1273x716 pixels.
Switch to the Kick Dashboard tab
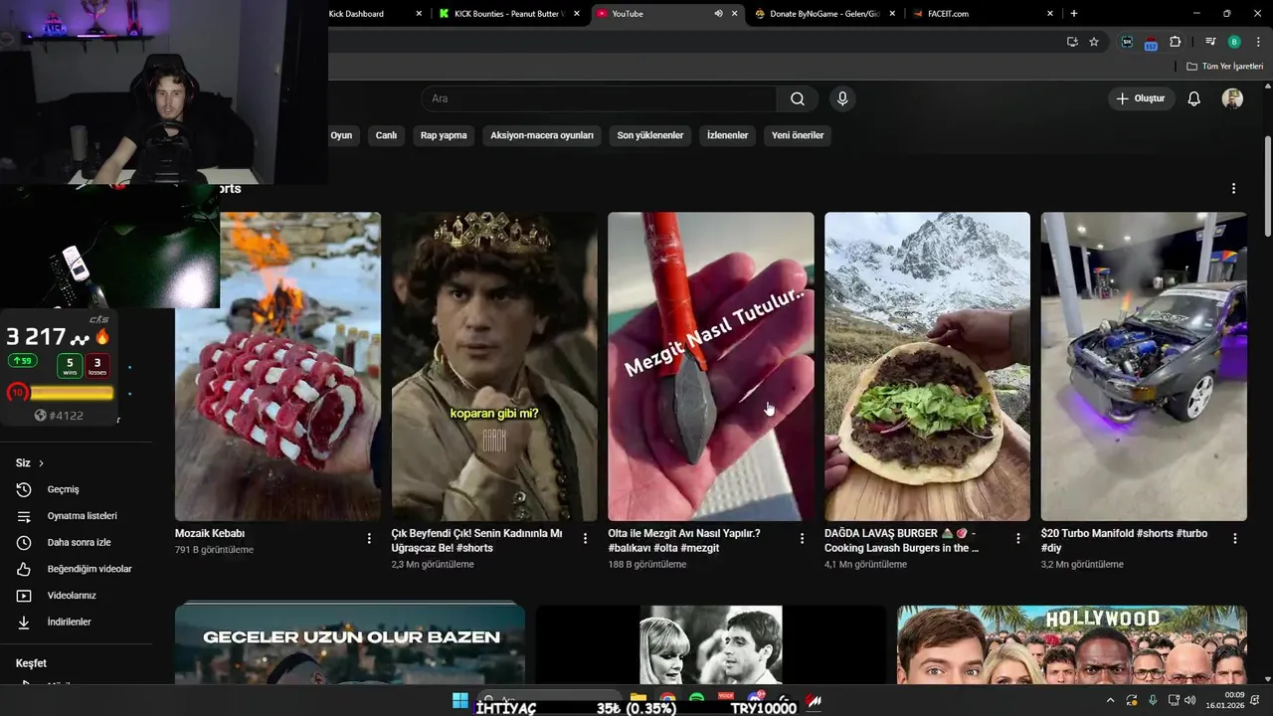[363, 14]
